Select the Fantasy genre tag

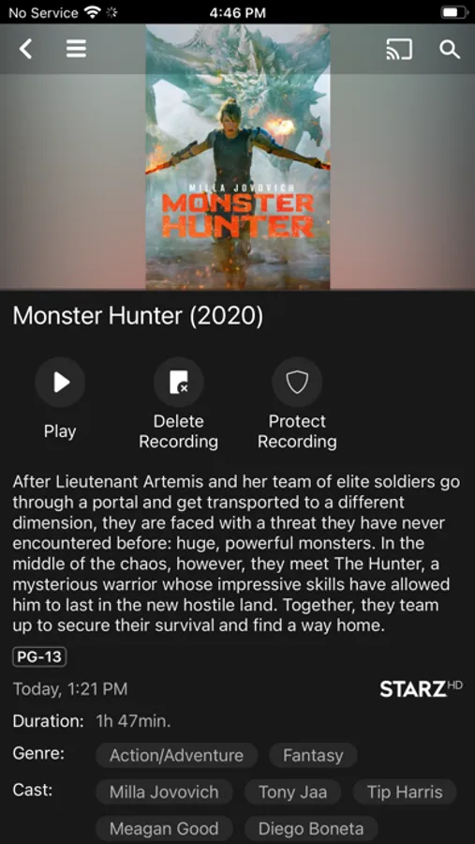tap(313, 755)
